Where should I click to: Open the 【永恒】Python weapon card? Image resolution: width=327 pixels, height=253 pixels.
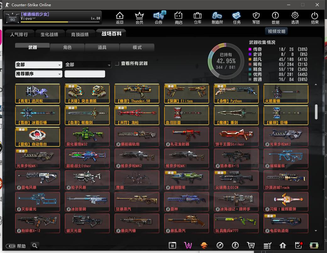236,93
